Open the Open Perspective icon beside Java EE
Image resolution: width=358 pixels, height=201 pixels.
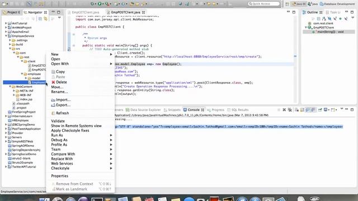point(287,4)
